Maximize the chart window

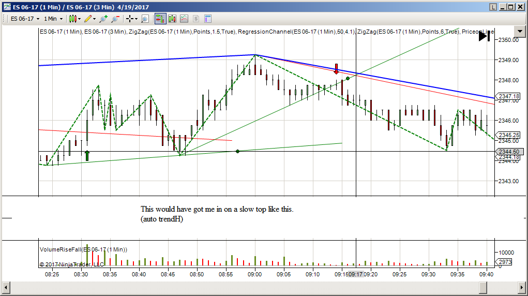pos(511,7)
